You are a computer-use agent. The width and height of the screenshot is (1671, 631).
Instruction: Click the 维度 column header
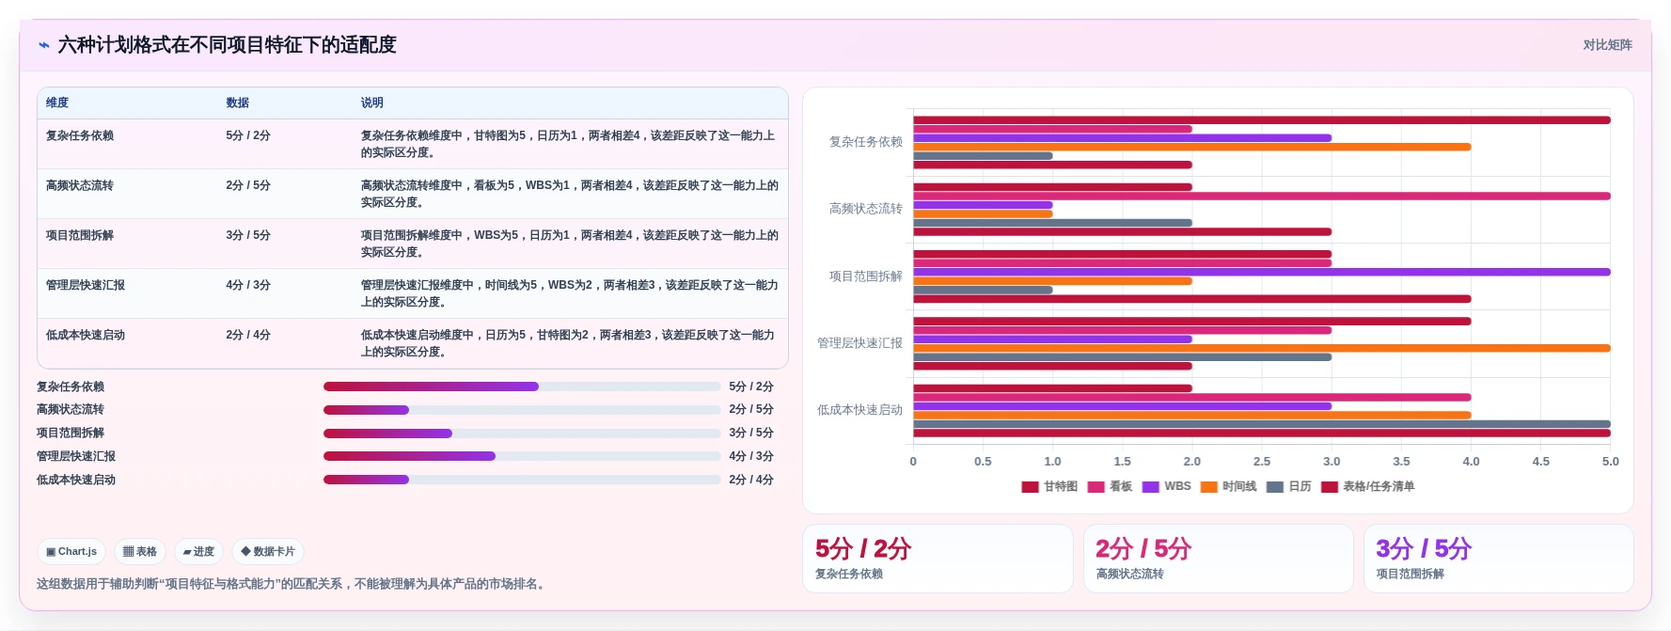click(x=57, y=103)
